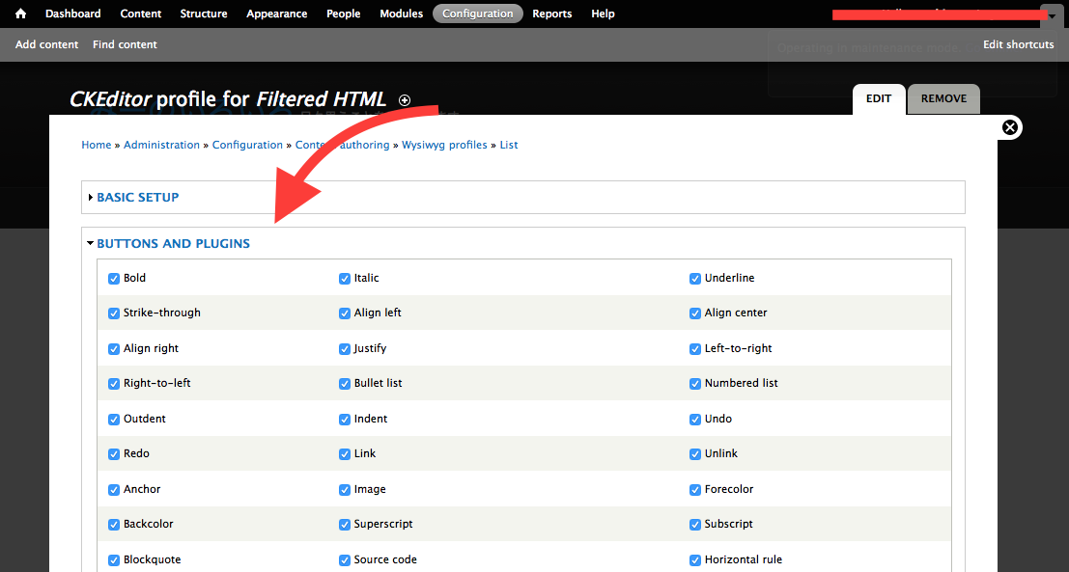
Task: Toggle the Anchor checkbox
Action: coord(114,490)
